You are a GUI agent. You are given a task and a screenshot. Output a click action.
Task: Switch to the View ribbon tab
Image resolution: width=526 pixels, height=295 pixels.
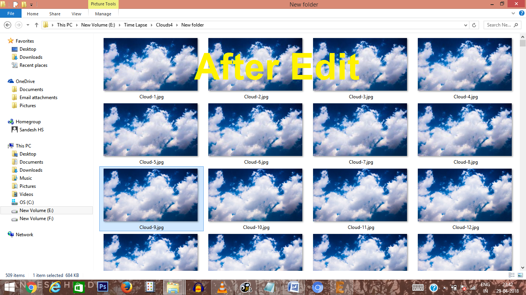(76, 13)
